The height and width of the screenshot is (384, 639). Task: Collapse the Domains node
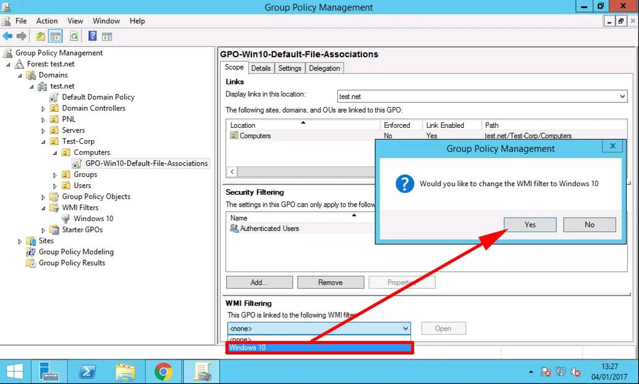click(x=20, y=76)
